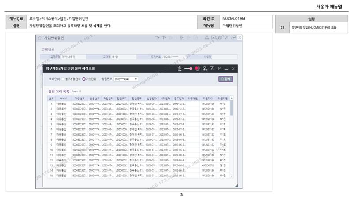Screen dimensions: 353x198
Task: Sort by the 종료일자 column header
Action: [179, 99]
